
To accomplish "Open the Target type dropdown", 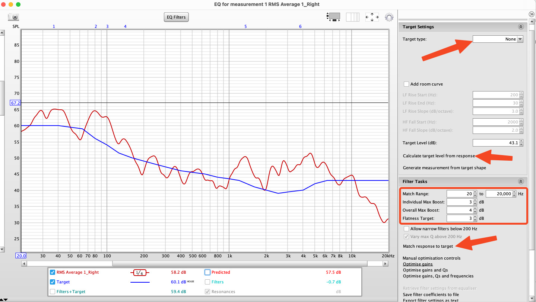I will (x=498, y=39).
